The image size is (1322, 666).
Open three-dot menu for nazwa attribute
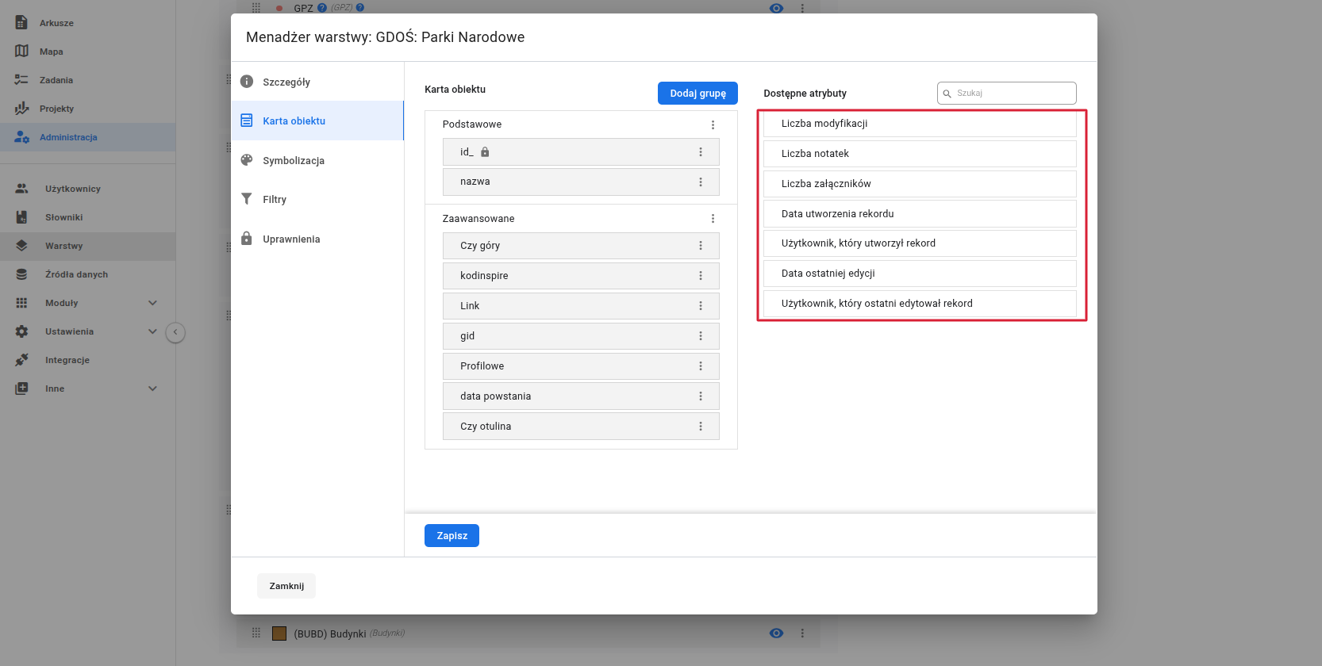(700, 182)
